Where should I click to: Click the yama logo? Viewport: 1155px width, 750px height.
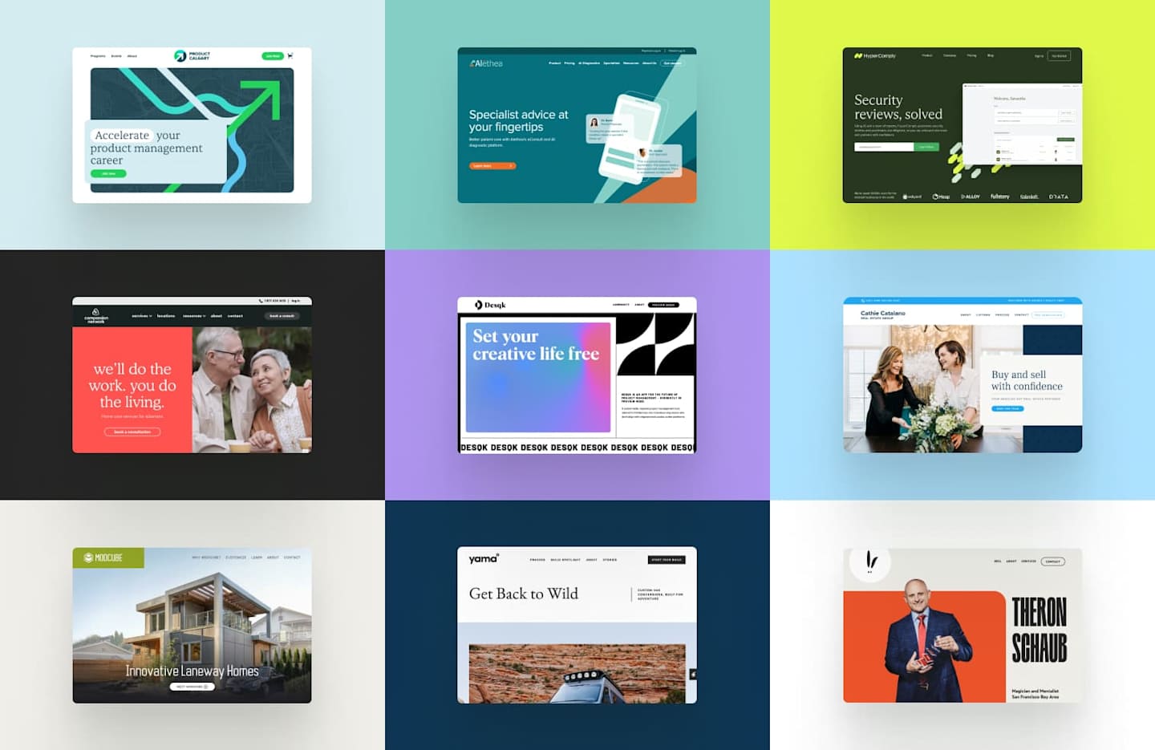[x=484, y=558]
